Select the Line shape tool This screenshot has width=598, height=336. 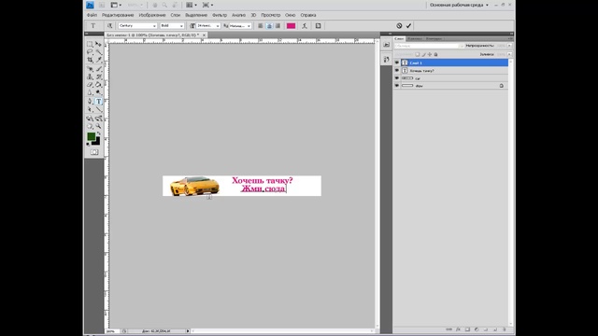coord(99,109)
